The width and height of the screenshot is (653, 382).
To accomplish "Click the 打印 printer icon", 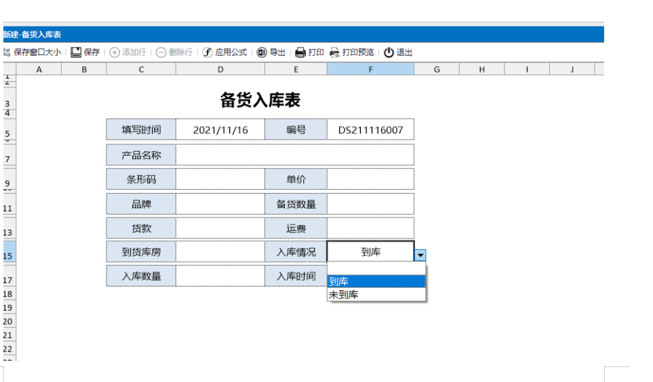I will tap(300, 52).
